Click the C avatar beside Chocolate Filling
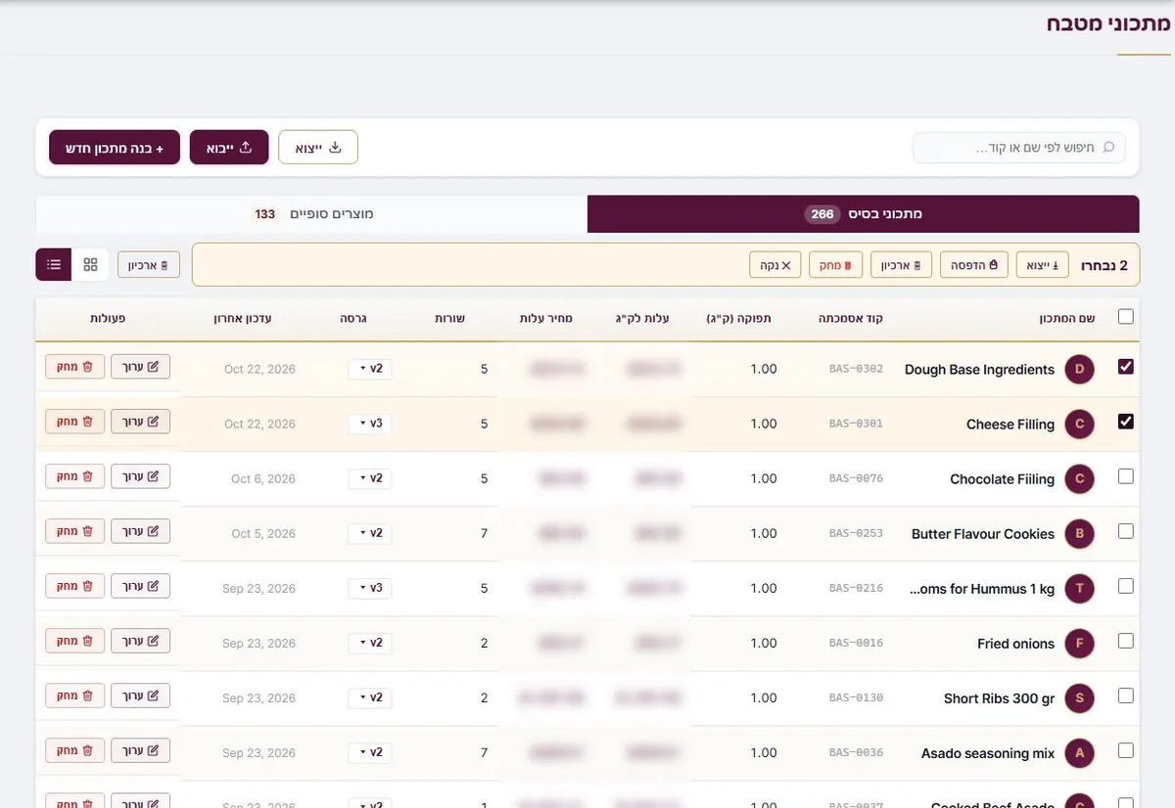This screenshot has height=808, width=1175. click(x=1079, y=479)
